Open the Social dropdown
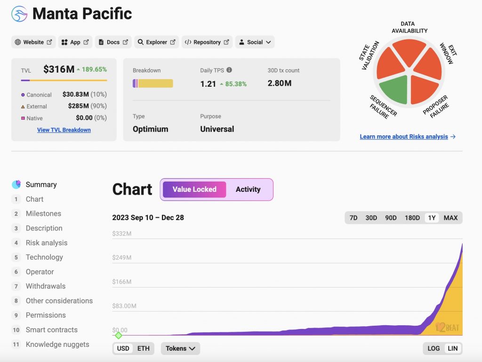This screenshot has width=482, height=362. coord(255,42)
